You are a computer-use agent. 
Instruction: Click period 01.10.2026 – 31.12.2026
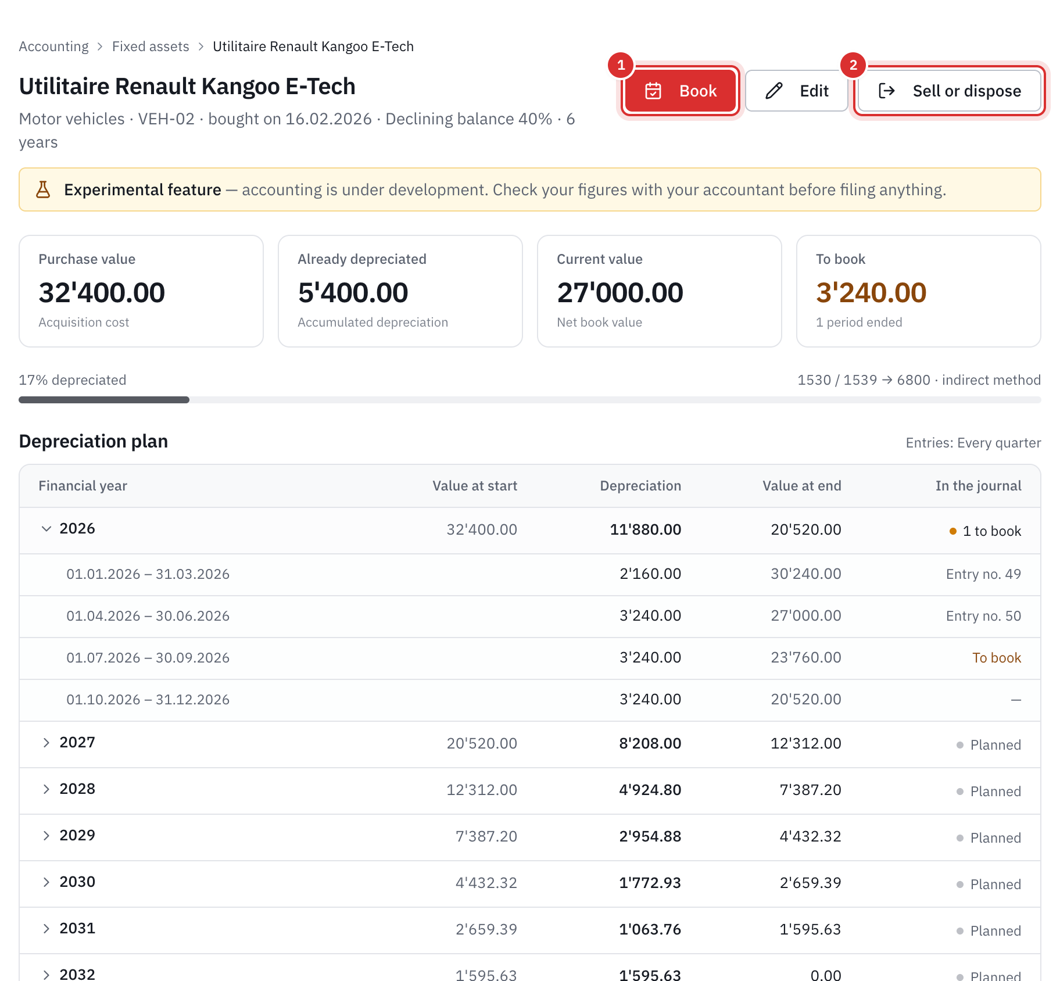148,700
